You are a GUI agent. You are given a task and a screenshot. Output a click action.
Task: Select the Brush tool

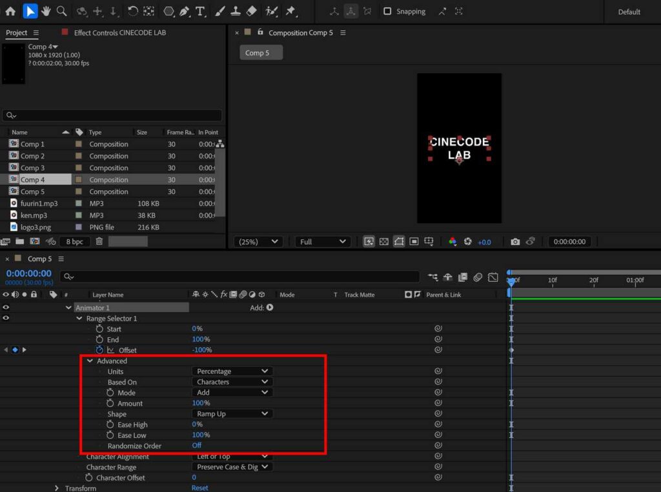pos(219,12)
